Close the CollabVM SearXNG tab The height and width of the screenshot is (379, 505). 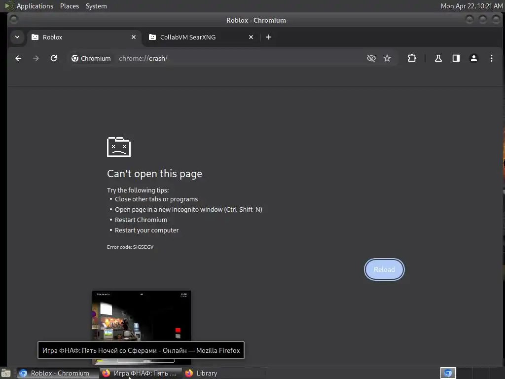click(x=251, y=37)
